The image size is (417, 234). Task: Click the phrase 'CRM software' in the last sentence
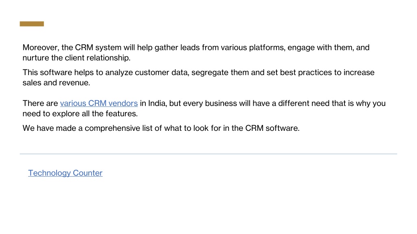(272, 128)
